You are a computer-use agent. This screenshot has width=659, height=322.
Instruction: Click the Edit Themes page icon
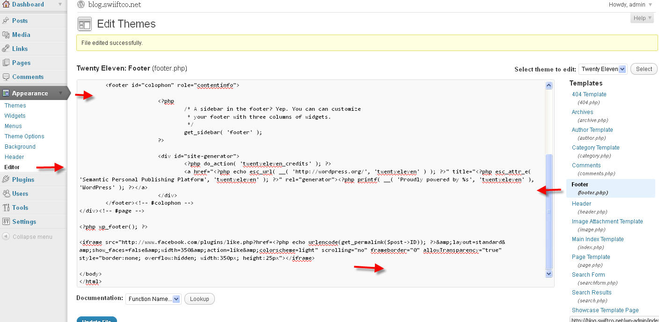pos(84,23)
